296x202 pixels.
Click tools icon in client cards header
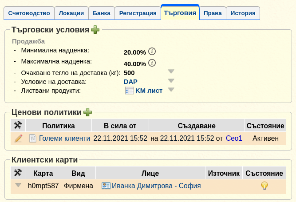18,173
